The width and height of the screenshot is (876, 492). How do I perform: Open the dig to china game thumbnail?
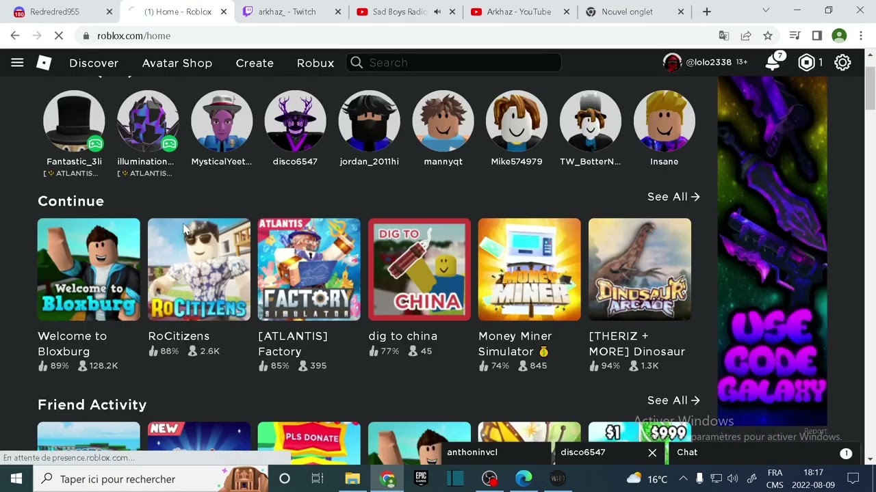pyautogui.click(x=420, y=269)
